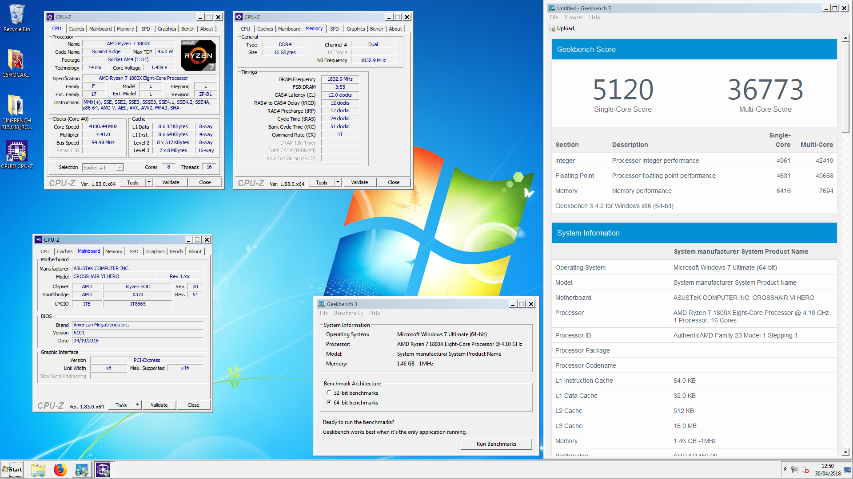853x479 pixels.
Task: Click the Integer row multi-core value 42419
Action: (x=824, y=161)
